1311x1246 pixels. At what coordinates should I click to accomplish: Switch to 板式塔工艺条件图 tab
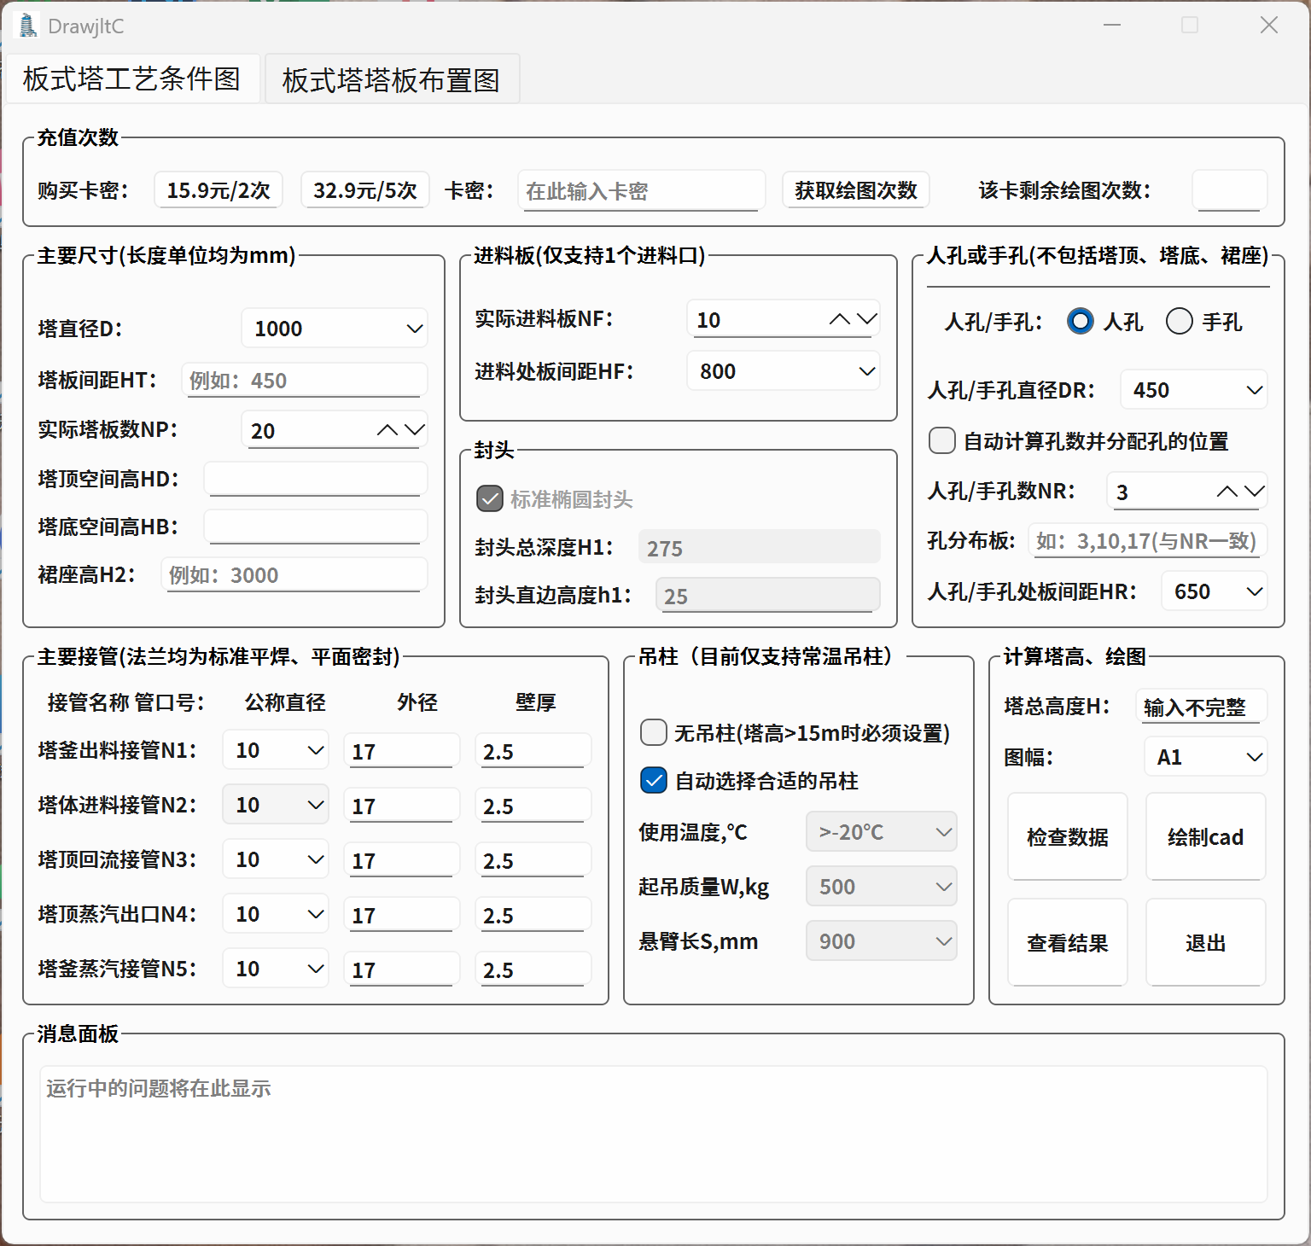coord(132,79)
